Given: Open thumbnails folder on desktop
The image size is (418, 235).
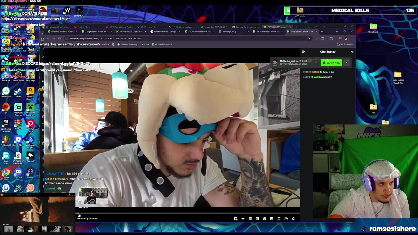Looking at the screenshot, I should (373, 28).
